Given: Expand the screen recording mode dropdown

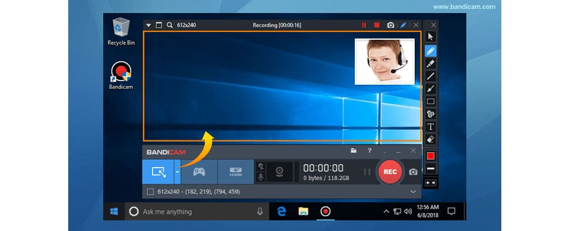Looking at the screenshot, I should [177, 172].
